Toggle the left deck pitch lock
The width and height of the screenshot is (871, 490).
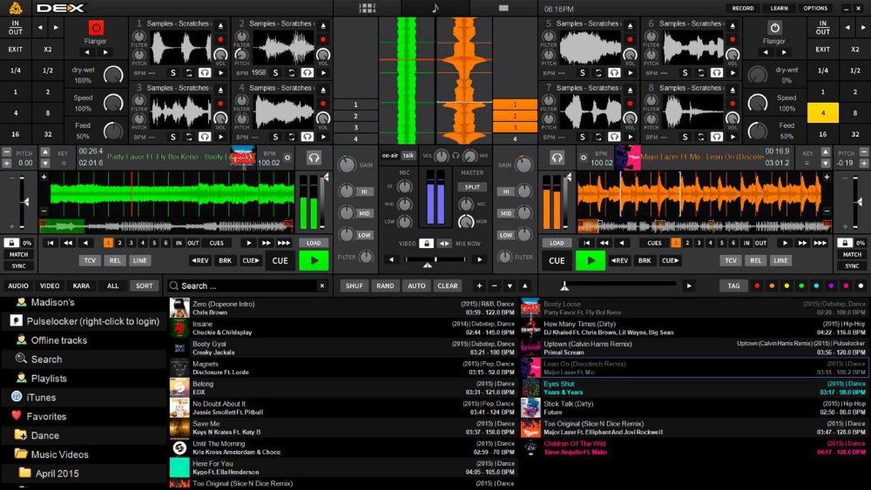[x=11, y=243]
